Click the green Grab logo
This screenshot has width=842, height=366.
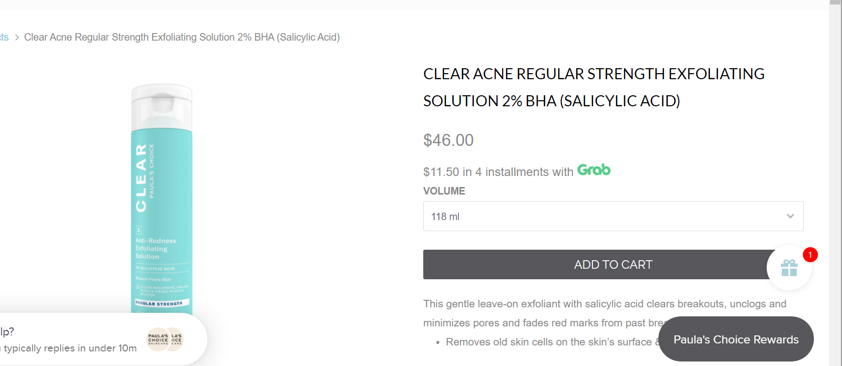(593, 170)
